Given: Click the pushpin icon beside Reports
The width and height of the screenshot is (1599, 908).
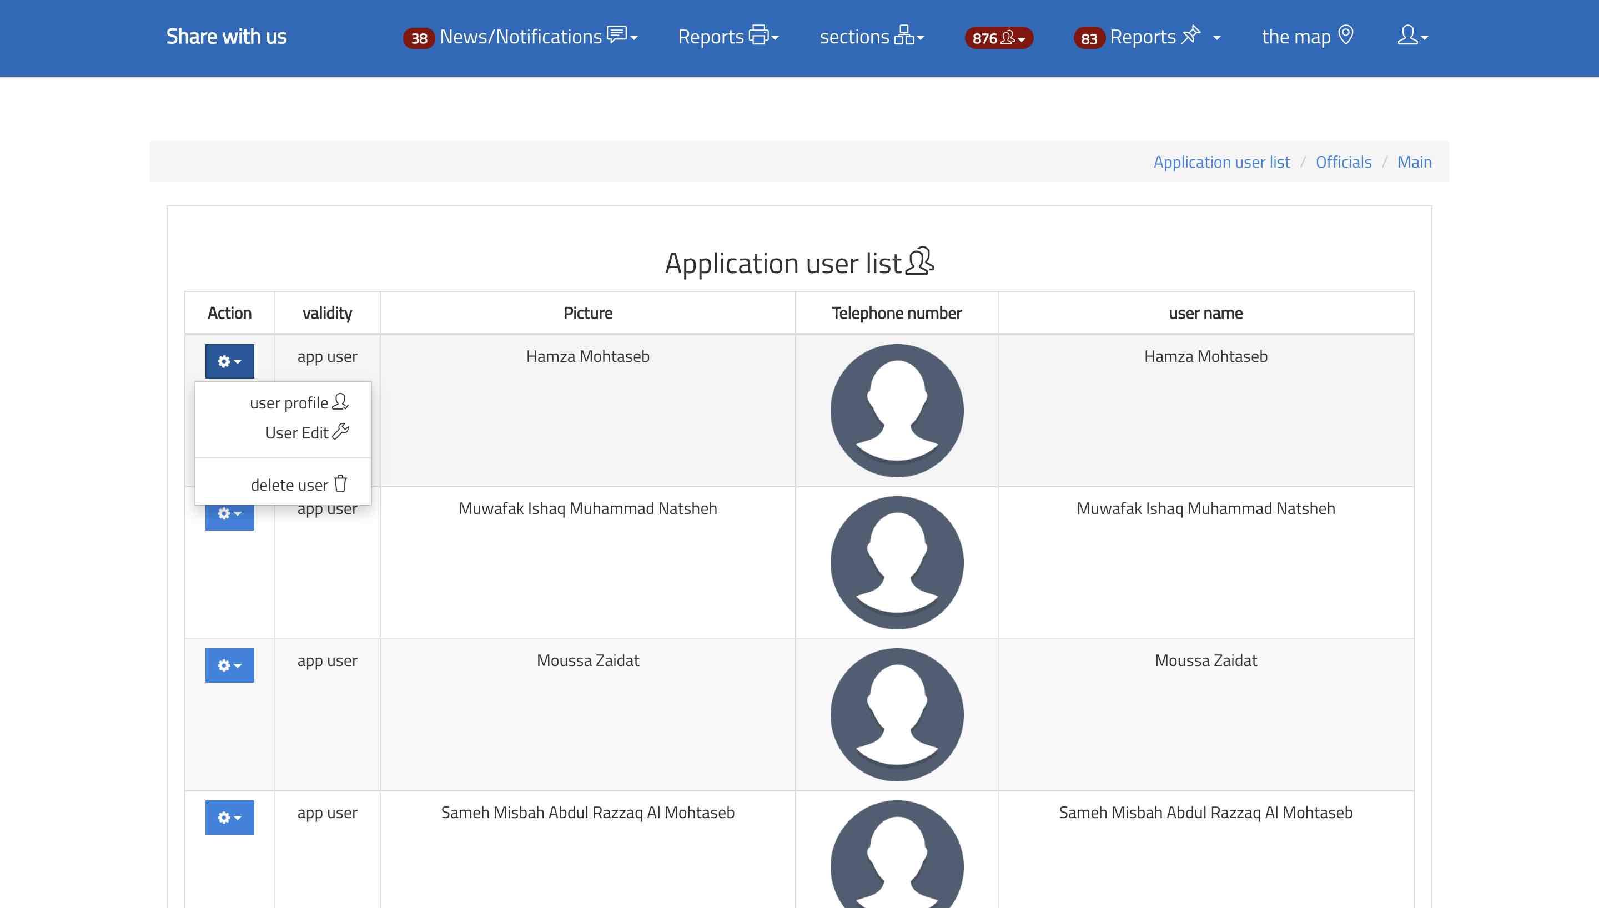Looking at the screenshot, I should 1190,34.
